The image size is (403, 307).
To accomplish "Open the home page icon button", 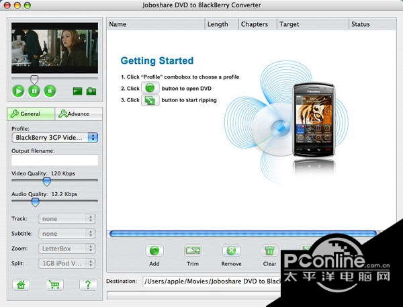I will [x=21, y=285].
